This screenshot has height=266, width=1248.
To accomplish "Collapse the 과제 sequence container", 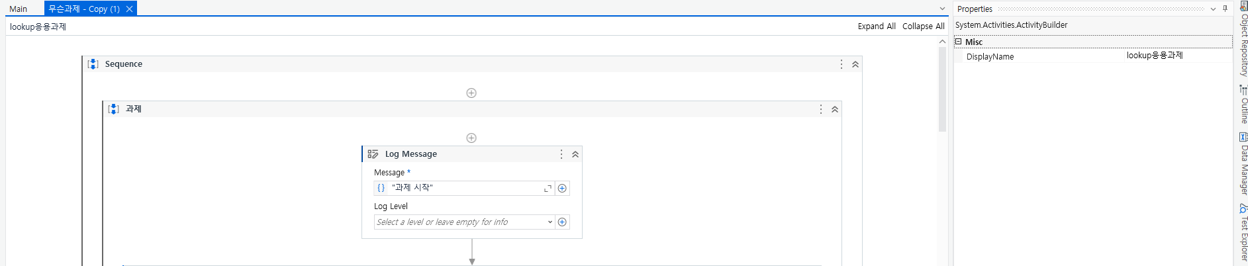I will (x=835, y=109).
